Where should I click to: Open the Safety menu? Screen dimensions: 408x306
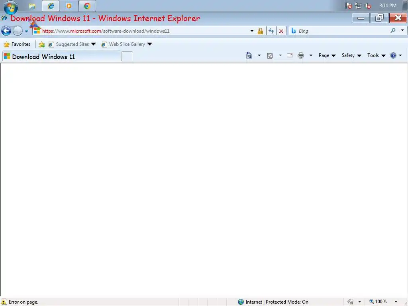[351, 55]
